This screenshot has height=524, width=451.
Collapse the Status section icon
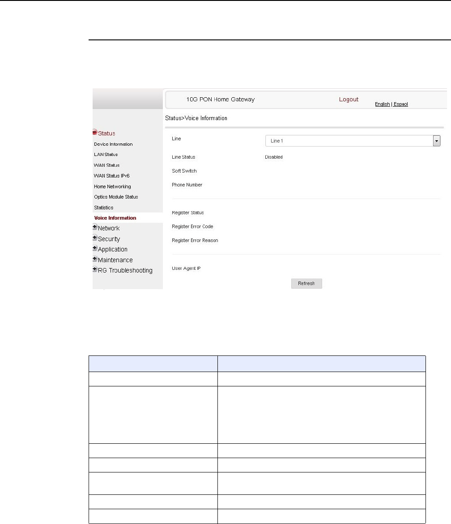coord(95,132)
